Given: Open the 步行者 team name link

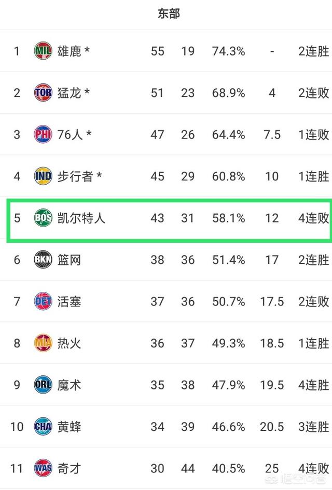Looking at the screenshot, I should [x=75, y=176].
